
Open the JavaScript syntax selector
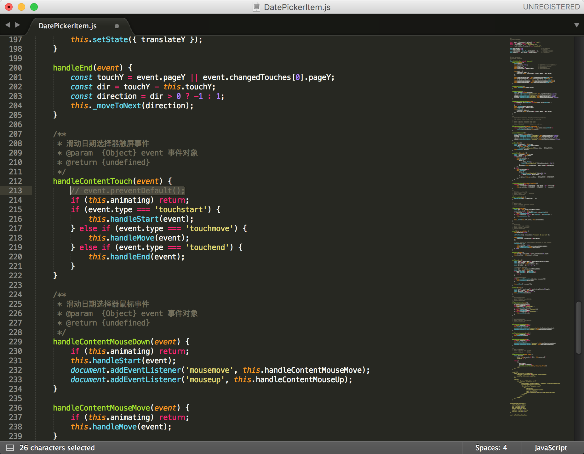[551, 448]
